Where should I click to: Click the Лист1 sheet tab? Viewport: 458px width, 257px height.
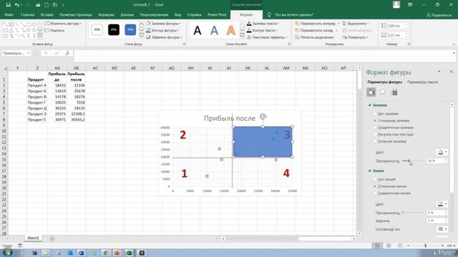33,238
